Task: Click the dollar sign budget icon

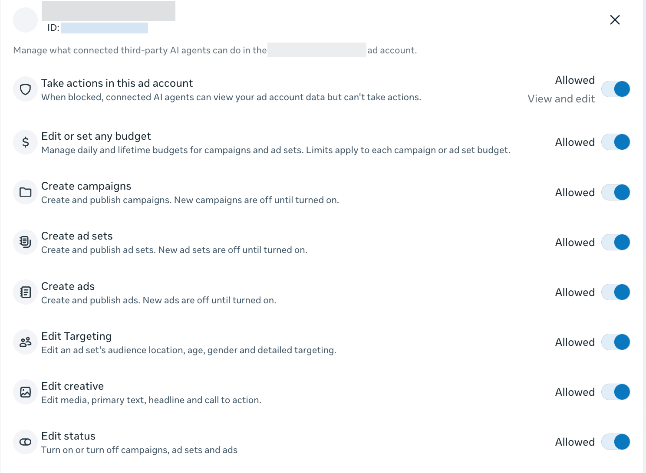Action: pyautogui.click(x=26, y=142)
